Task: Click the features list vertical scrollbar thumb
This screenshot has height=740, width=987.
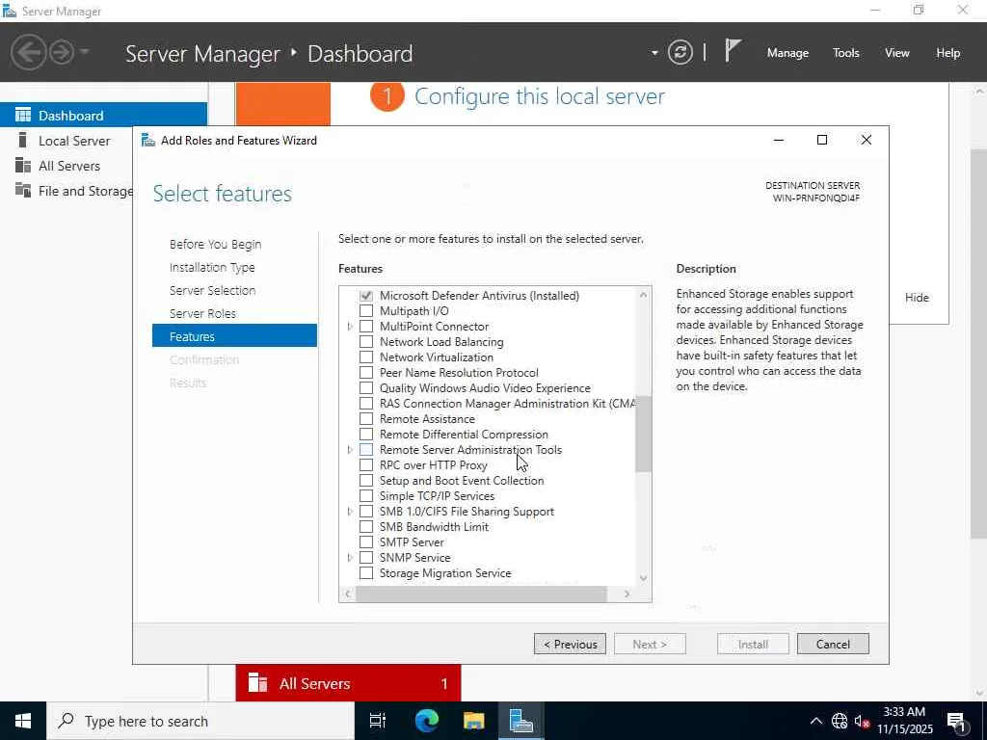Action: [643, 435]
